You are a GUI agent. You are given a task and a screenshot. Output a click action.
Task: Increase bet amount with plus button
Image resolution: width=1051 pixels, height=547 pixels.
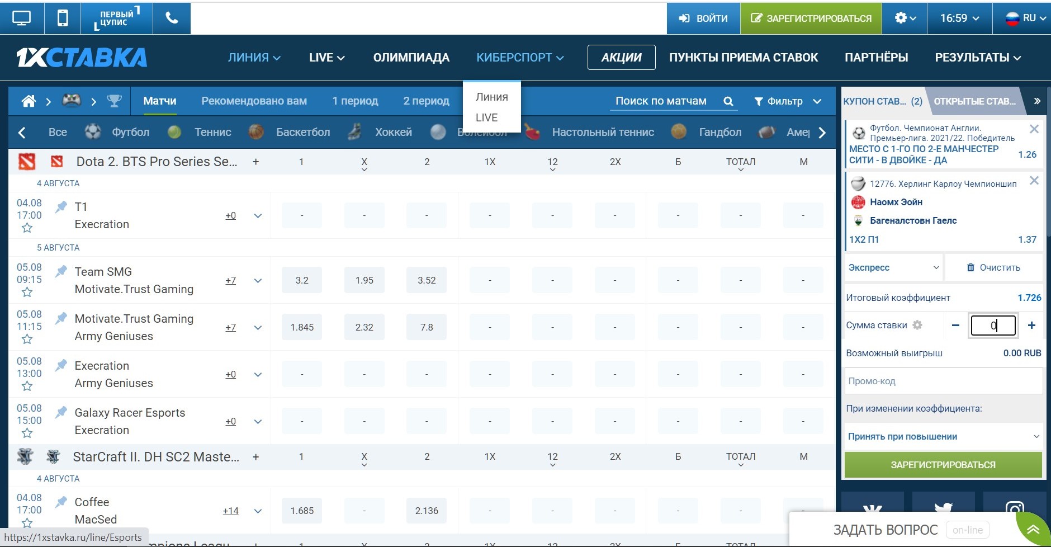[x=1031, y=326]
